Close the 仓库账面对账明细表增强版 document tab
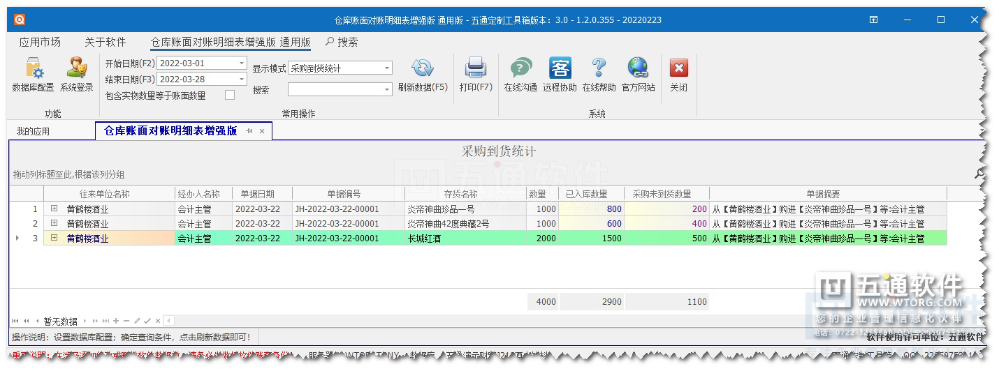Screen dimensions: 999x371 tap(262, 131)
